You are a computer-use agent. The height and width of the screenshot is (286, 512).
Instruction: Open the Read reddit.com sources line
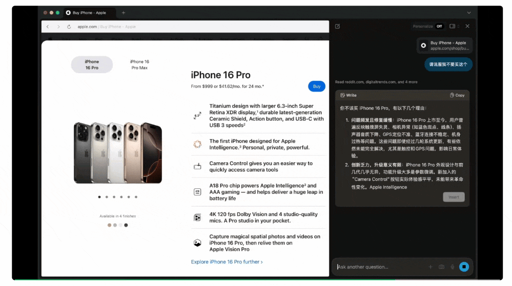coord(376,82)
